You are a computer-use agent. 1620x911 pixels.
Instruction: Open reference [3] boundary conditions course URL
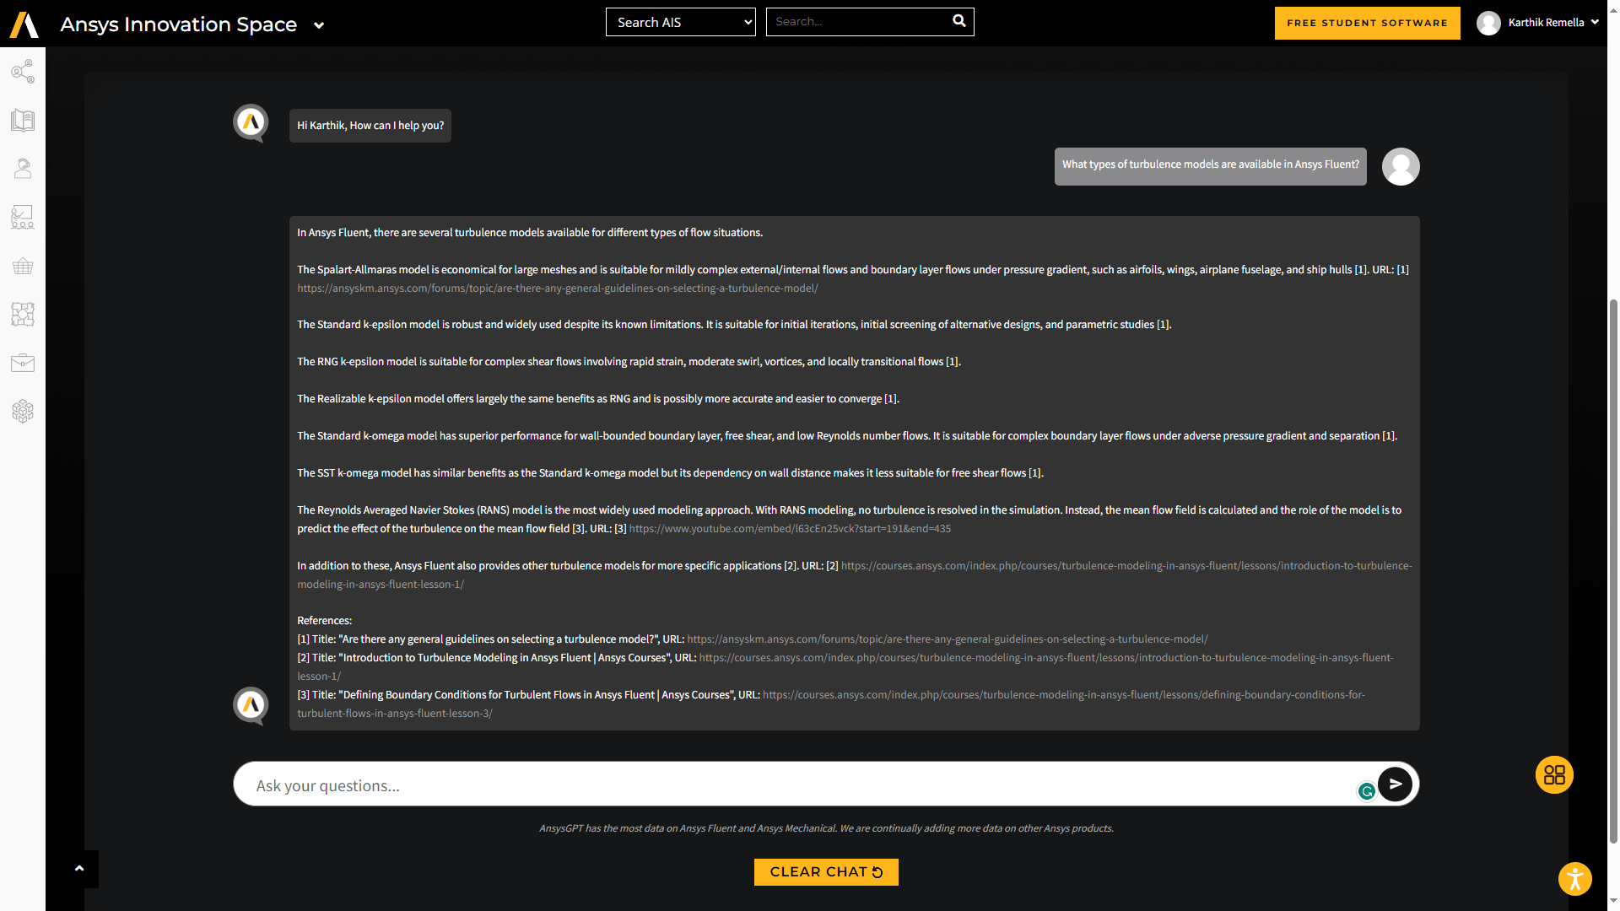point(831,703)
